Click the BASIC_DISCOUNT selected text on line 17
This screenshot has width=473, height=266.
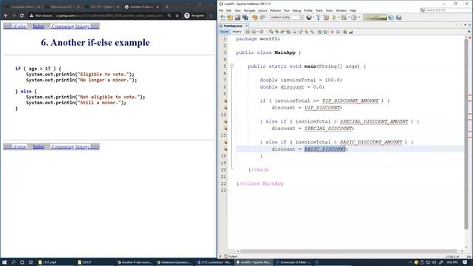pyautogui.click(x=325, y=149)
